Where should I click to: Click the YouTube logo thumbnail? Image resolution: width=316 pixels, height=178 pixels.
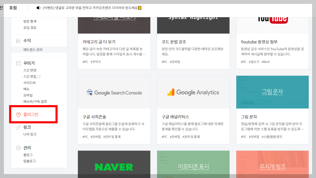point(272,20)
